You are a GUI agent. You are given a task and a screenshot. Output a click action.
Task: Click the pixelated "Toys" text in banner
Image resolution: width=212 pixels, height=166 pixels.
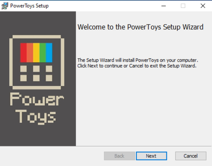36,116
